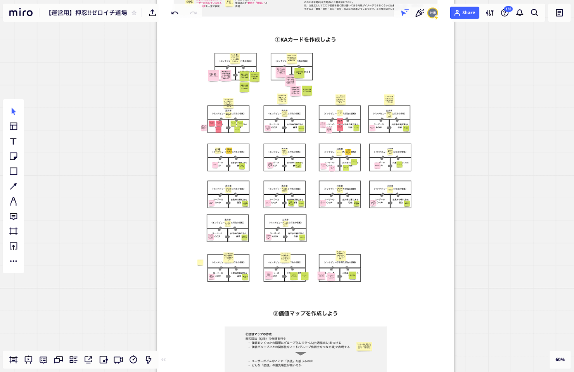Open the screen sharing icon in bottom bar
The height and width of the screenshot is (372, 574).
(88, 360)
